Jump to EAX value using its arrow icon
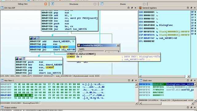Screen dimensions: 197x111 click(157, 12)
